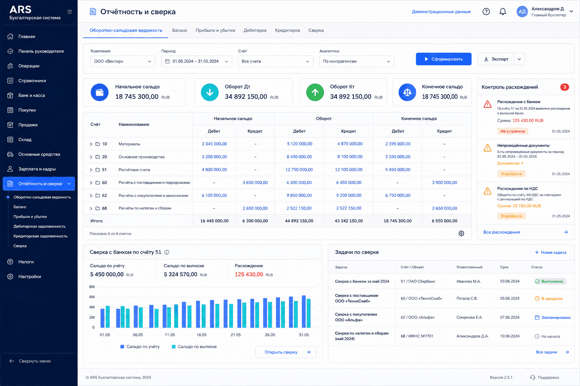Image resolution: width=580 pixels, height=386 pixels.
Task: Open the Кредиторка tab
Action: click(x=287, y=31)
